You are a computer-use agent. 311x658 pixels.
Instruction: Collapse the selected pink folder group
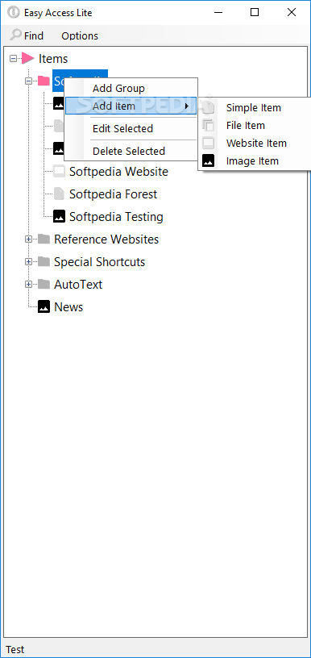pyautogui.click(x=28, y=81)
